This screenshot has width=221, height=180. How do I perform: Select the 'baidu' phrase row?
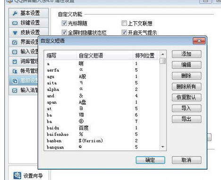point(102,128)
